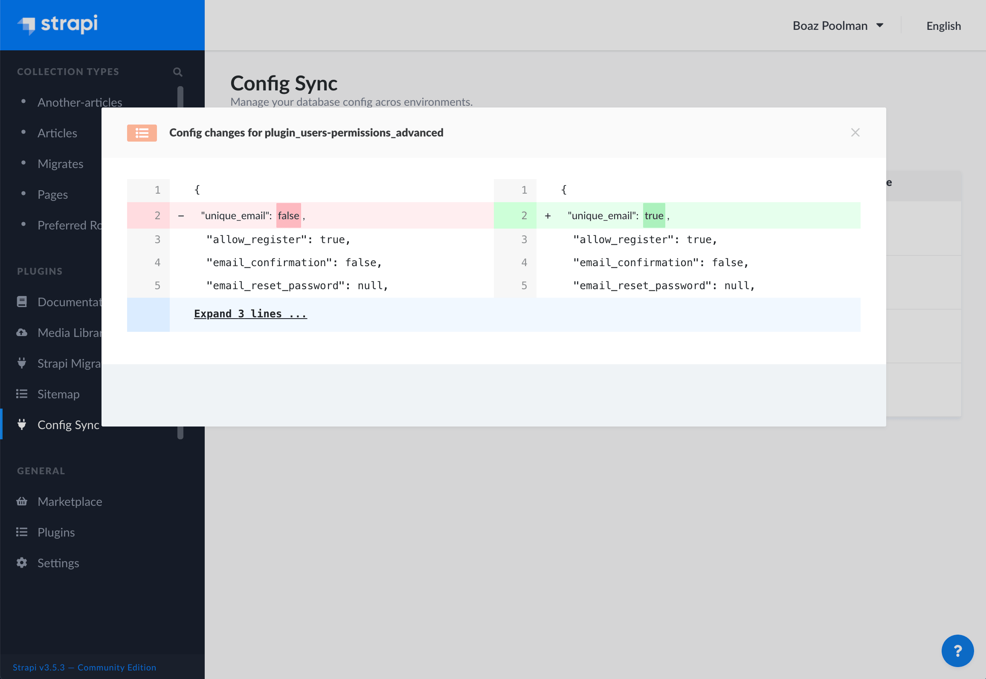This screenshot has height=679, width=986.
Task: Open Sitemap plugin
Action: 58,394
